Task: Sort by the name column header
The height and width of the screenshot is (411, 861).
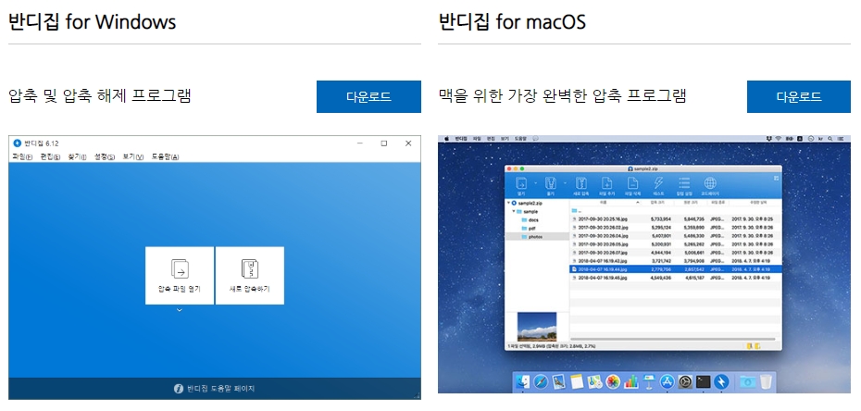Action: pos(604,203)
